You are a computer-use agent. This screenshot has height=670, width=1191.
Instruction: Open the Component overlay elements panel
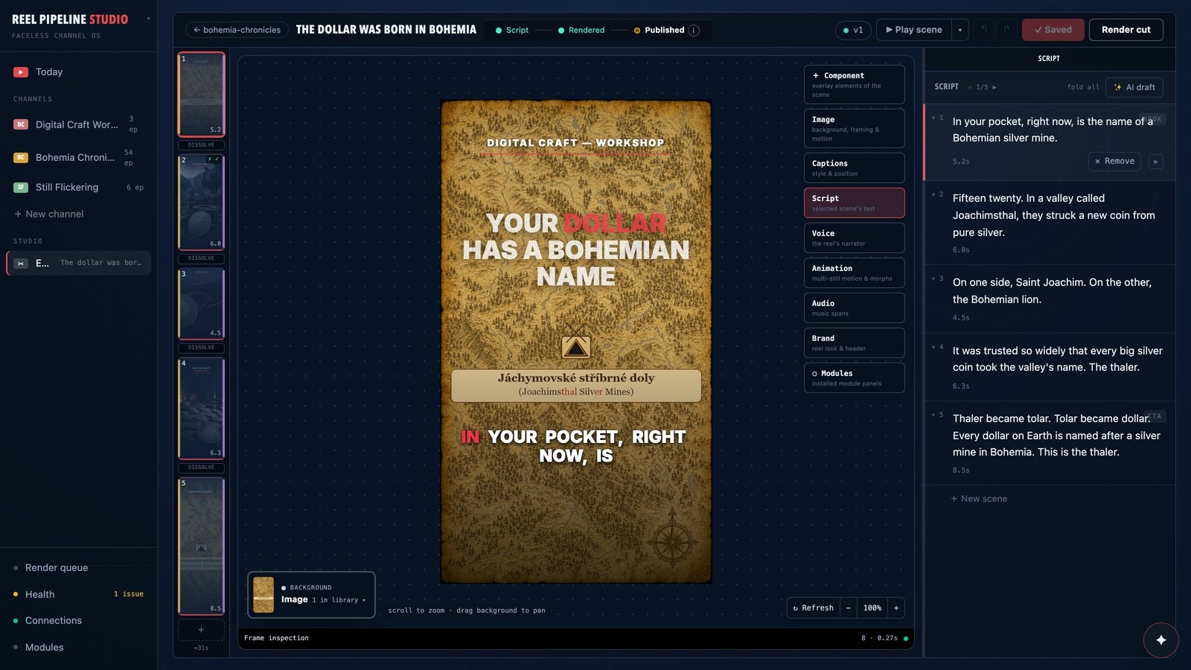854,85
